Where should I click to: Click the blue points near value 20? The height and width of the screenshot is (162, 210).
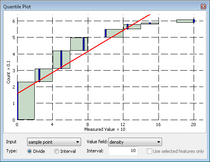[194, 21]
